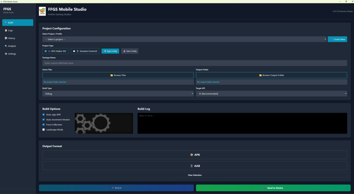
Task: Click the icon beside AAB format
Action: (192, 166)
